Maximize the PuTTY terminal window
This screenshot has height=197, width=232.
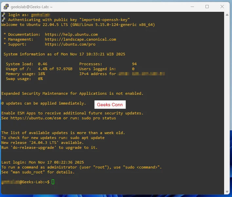[207, 7]
